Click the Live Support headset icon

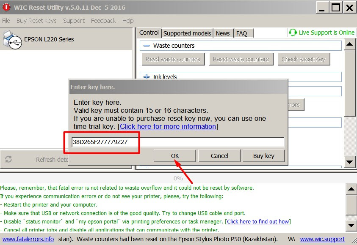click(293, 33)
